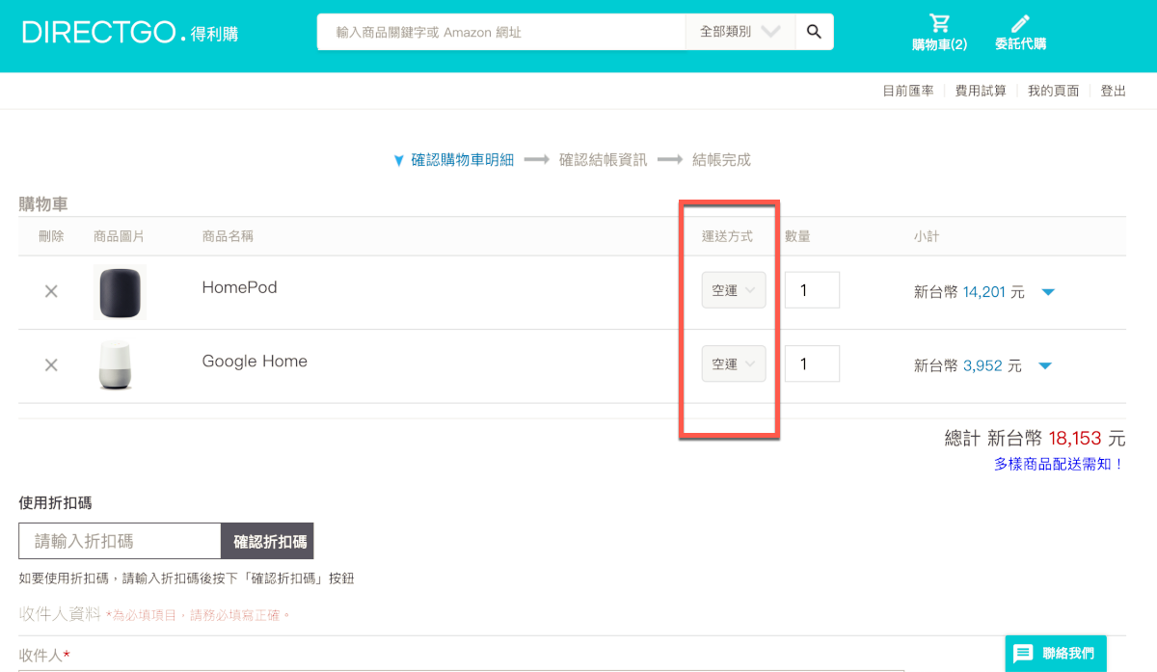1157x672 pixels.
Task: Click the 確認購物車明細 step
Action: point(462,160)
